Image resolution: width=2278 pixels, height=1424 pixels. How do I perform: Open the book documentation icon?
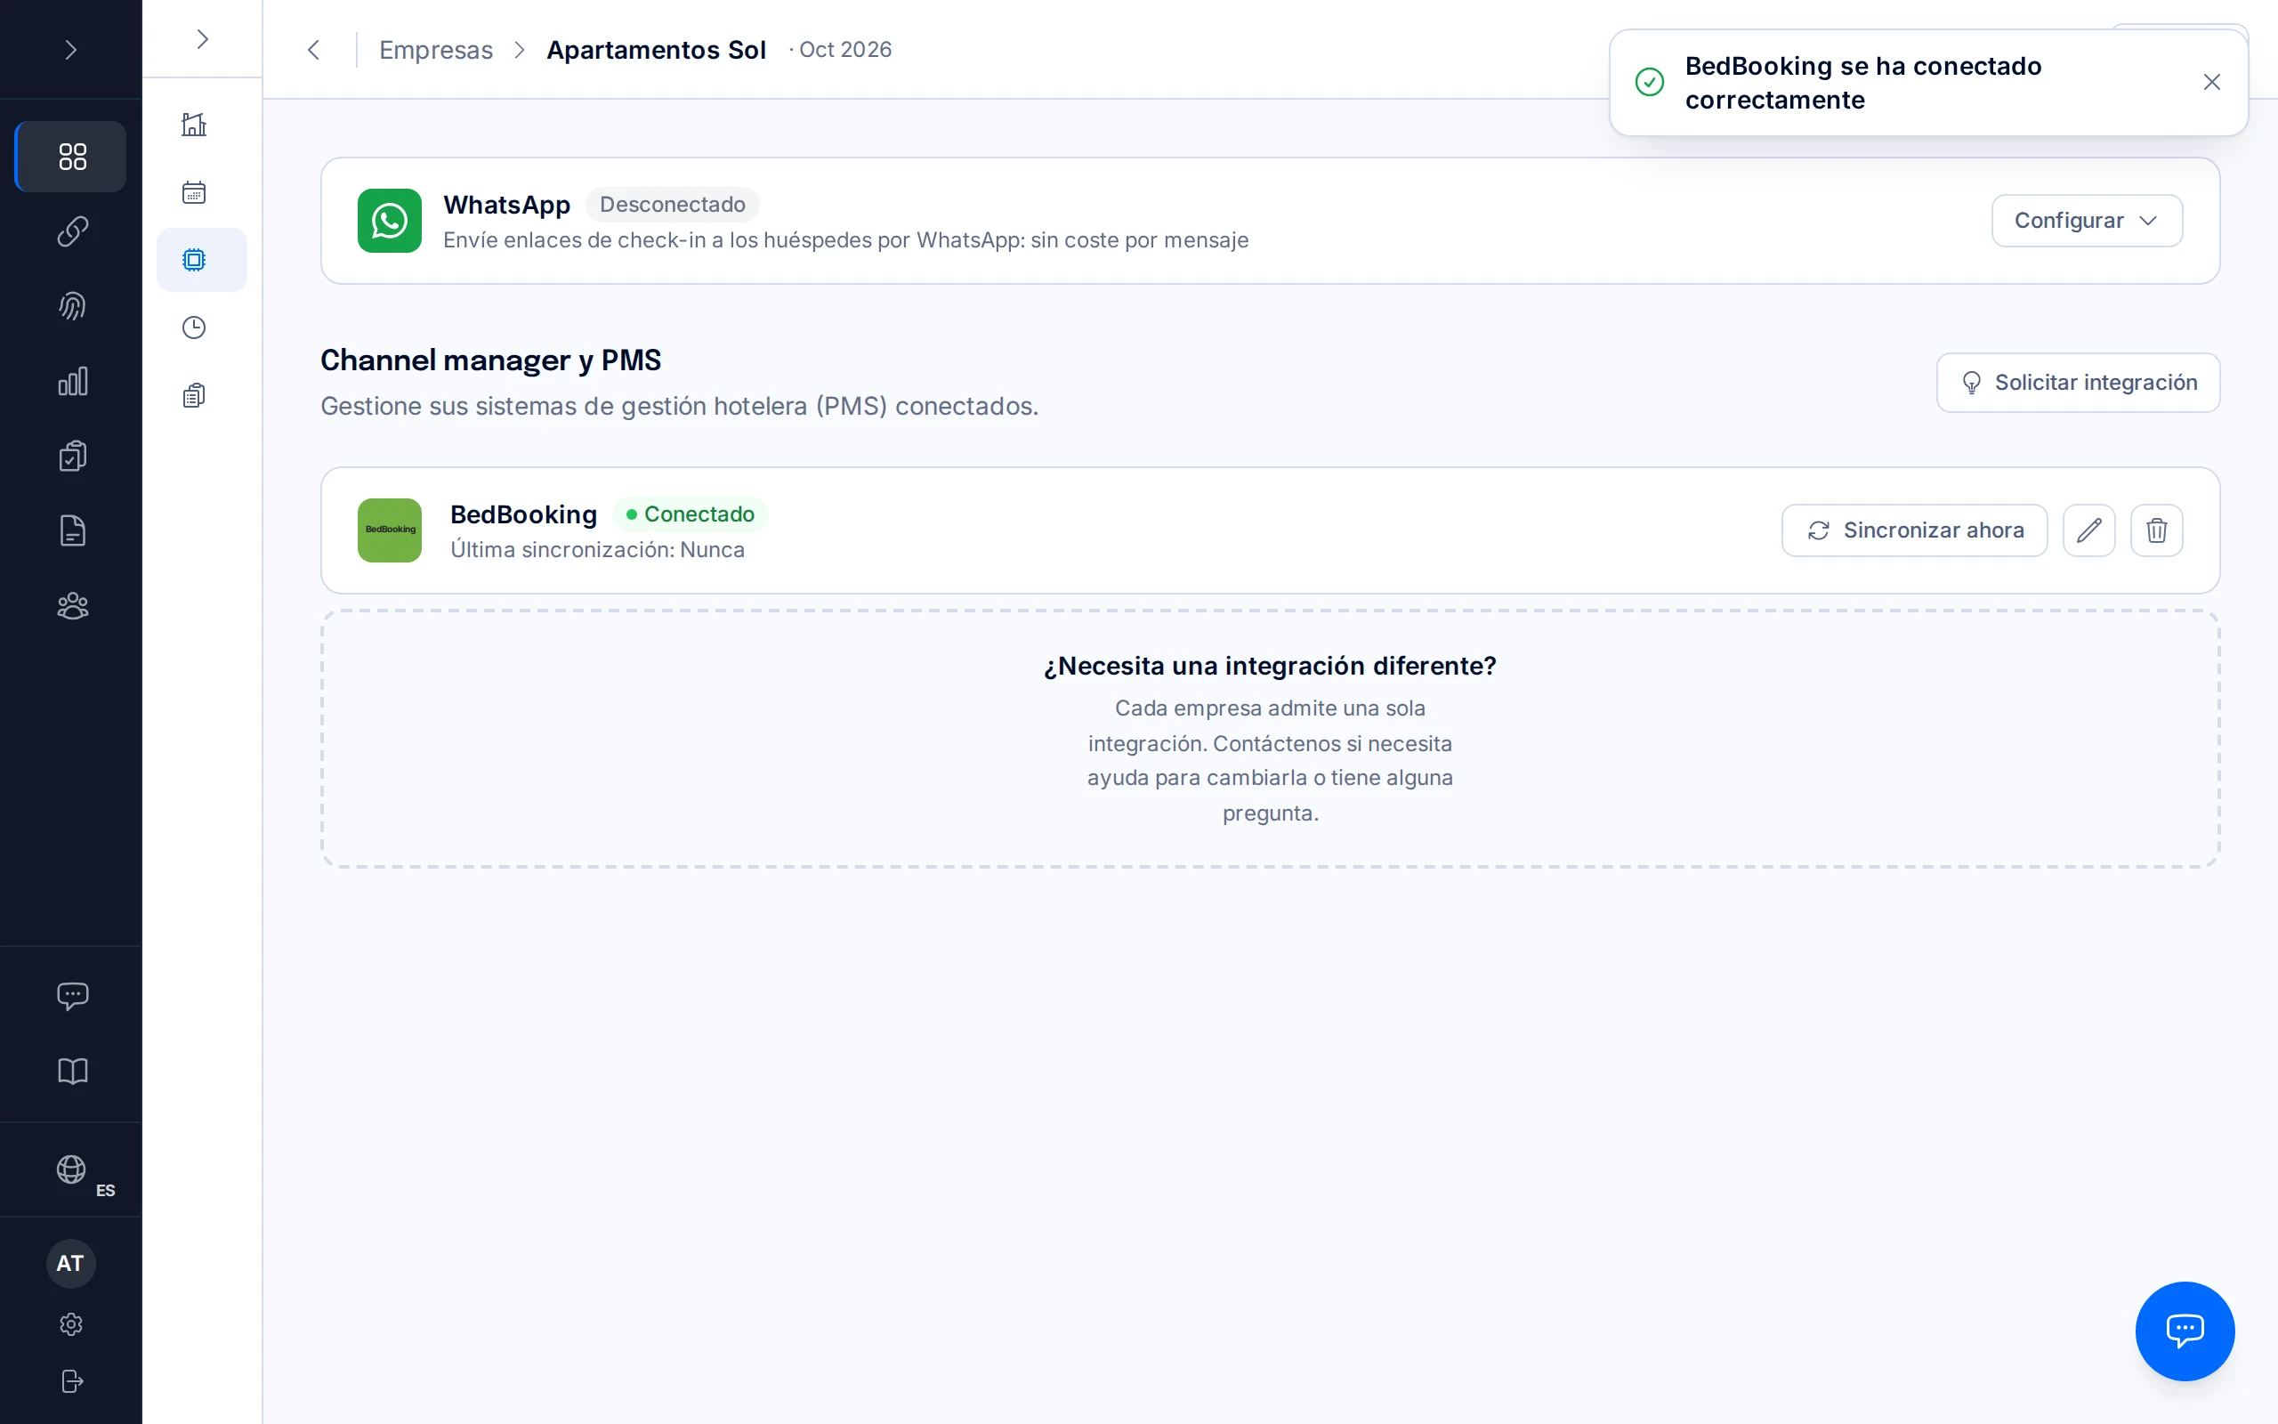71,1071
